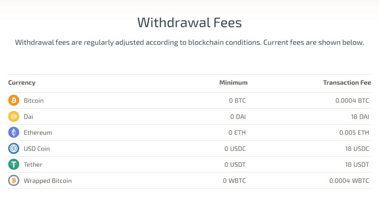The height and width of the screenshot is (199, 379).
Task: Select the Wrapped Bitcoin currency name
Action: [x=48, y=181]
